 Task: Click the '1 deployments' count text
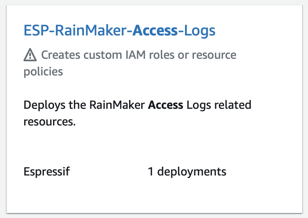[187, 172]
